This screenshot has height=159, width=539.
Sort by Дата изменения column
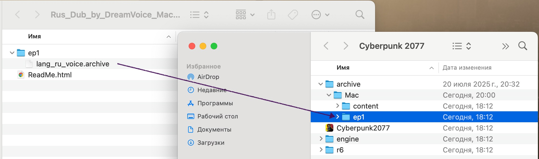click(467, 68)
